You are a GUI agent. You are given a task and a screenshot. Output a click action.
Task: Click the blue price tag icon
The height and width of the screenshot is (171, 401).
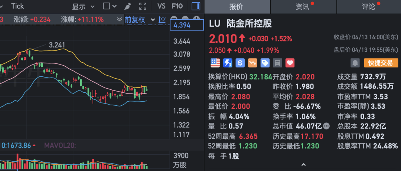pyautogui.click(x=265, y=63)
